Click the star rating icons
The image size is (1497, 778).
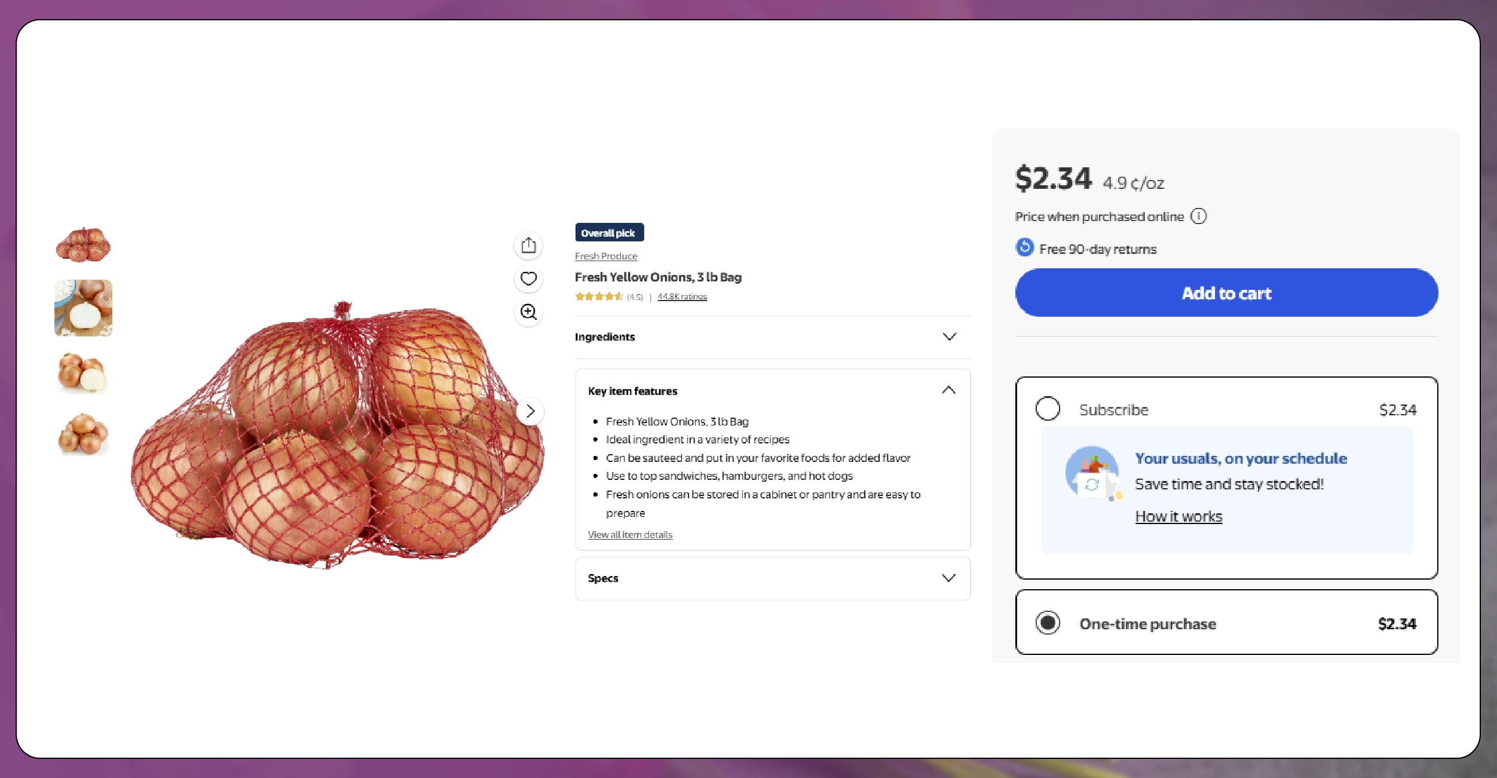pos(599,296)
